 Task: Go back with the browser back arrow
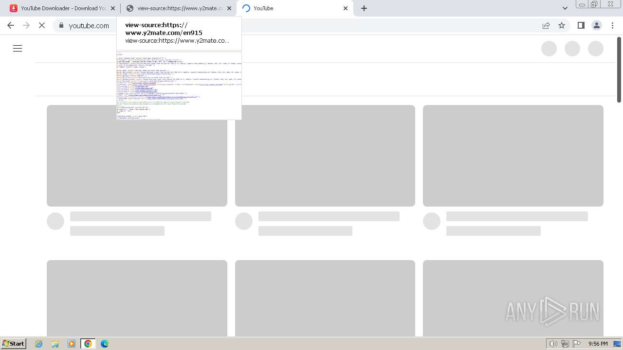pos(11,25)
